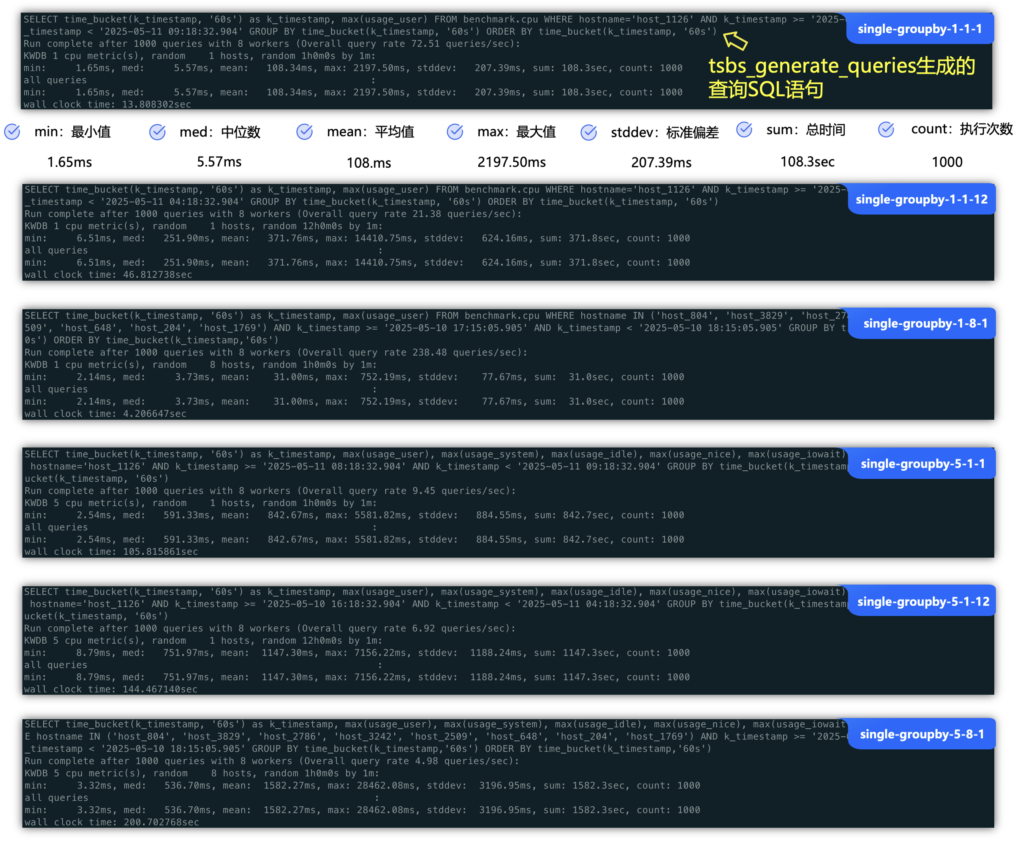Click the yellow outlined arrow icon

pyautogui.click(x=735, y=41)
